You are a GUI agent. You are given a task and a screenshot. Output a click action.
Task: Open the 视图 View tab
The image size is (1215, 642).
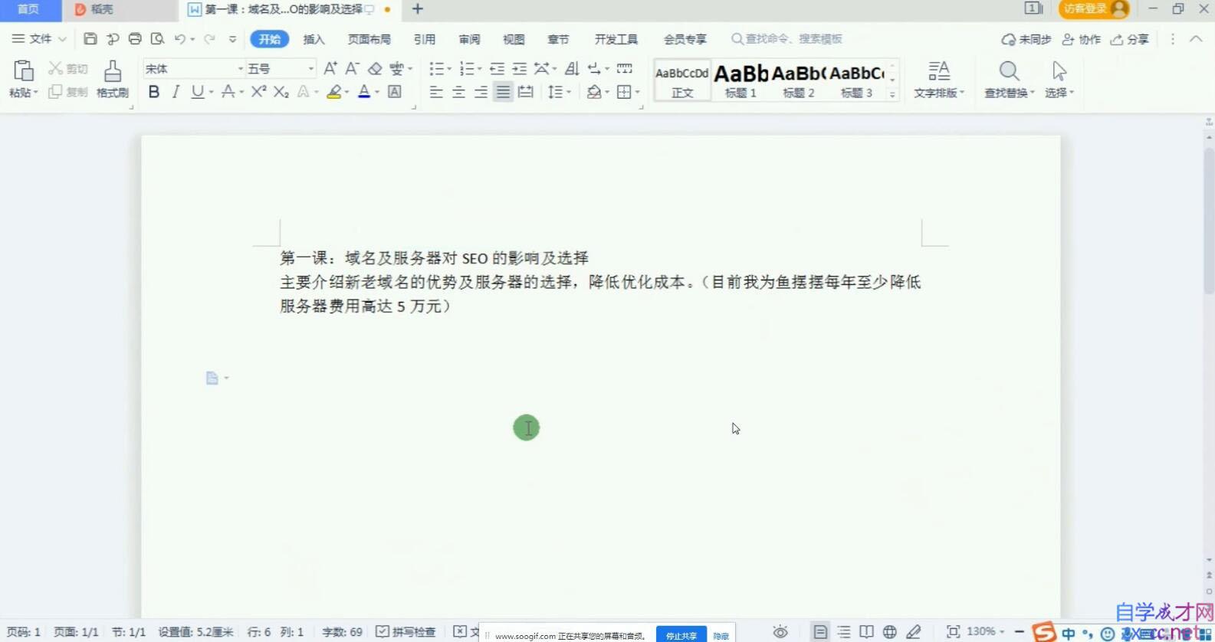pyautogui.click(x=514, y=39)
